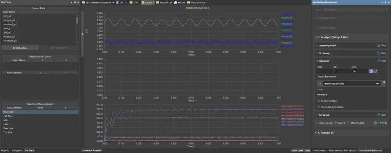Collapse the Transient settings
391x153 pixels.
click(x=317, y=61)
